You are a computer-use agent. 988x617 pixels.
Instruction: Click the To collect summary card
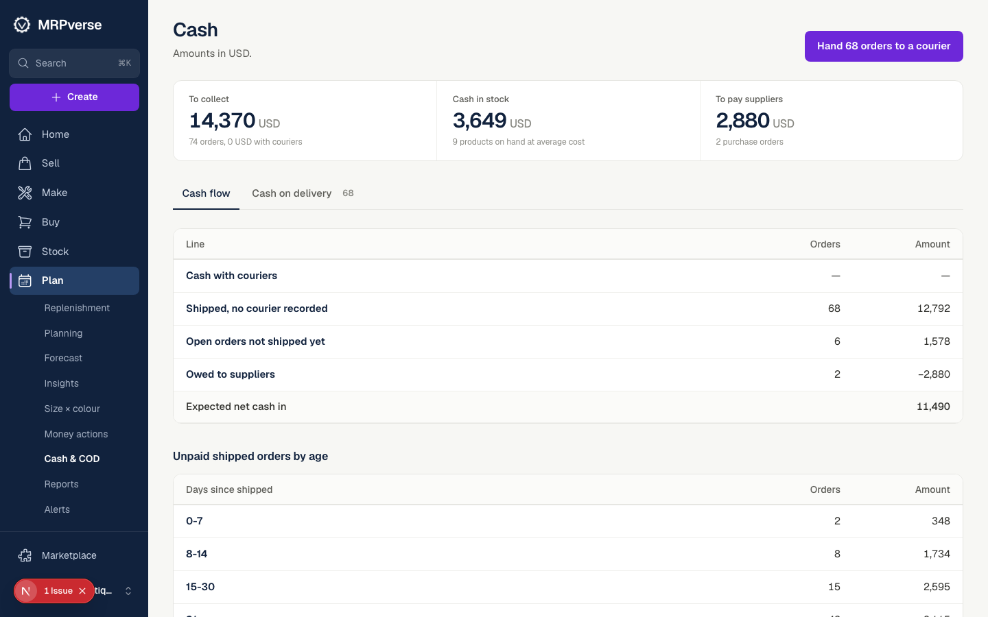(305, 121)
